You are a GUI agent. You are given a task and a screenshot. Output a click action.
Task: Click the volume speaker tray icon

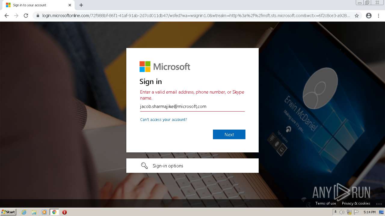click(342, 212)
